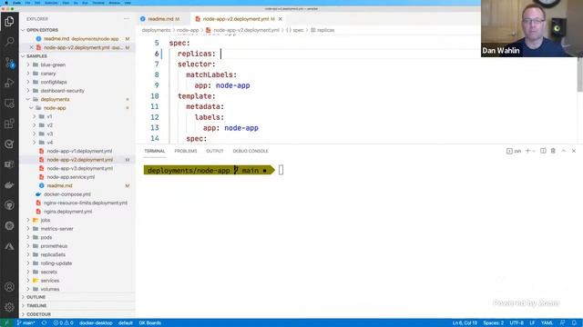Close the terminal panel

pos(574,151)
